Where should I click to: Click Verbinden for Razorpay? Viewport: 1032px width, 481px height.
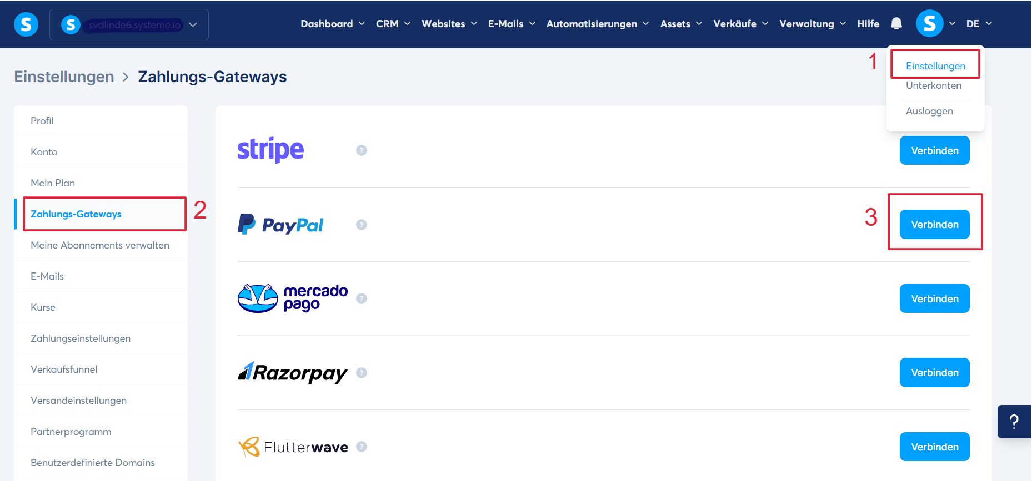click(935, 373)
